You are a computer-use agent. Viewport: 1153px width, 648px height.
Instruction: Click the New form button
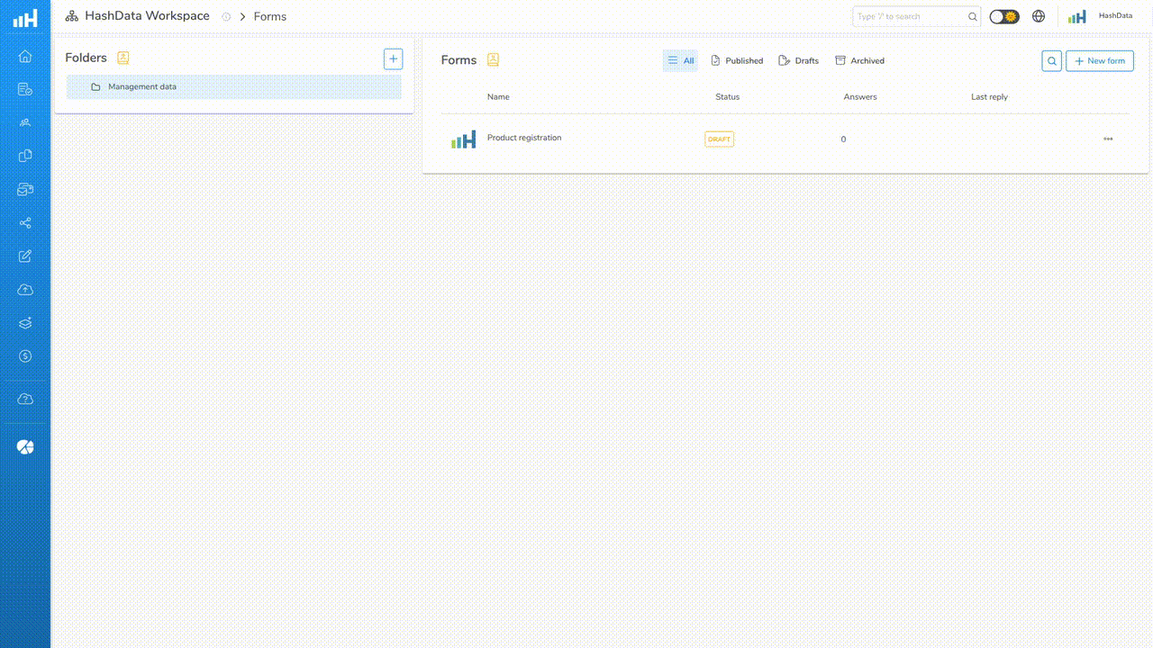pyautogui.click(x=1099, y=60)
